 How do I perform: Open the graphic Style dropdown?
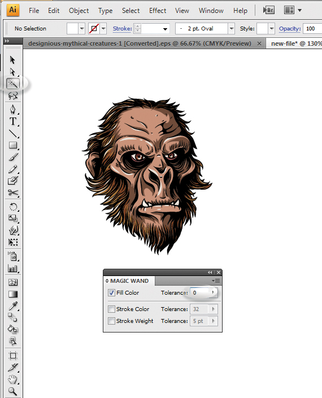[x=272, y=28]
